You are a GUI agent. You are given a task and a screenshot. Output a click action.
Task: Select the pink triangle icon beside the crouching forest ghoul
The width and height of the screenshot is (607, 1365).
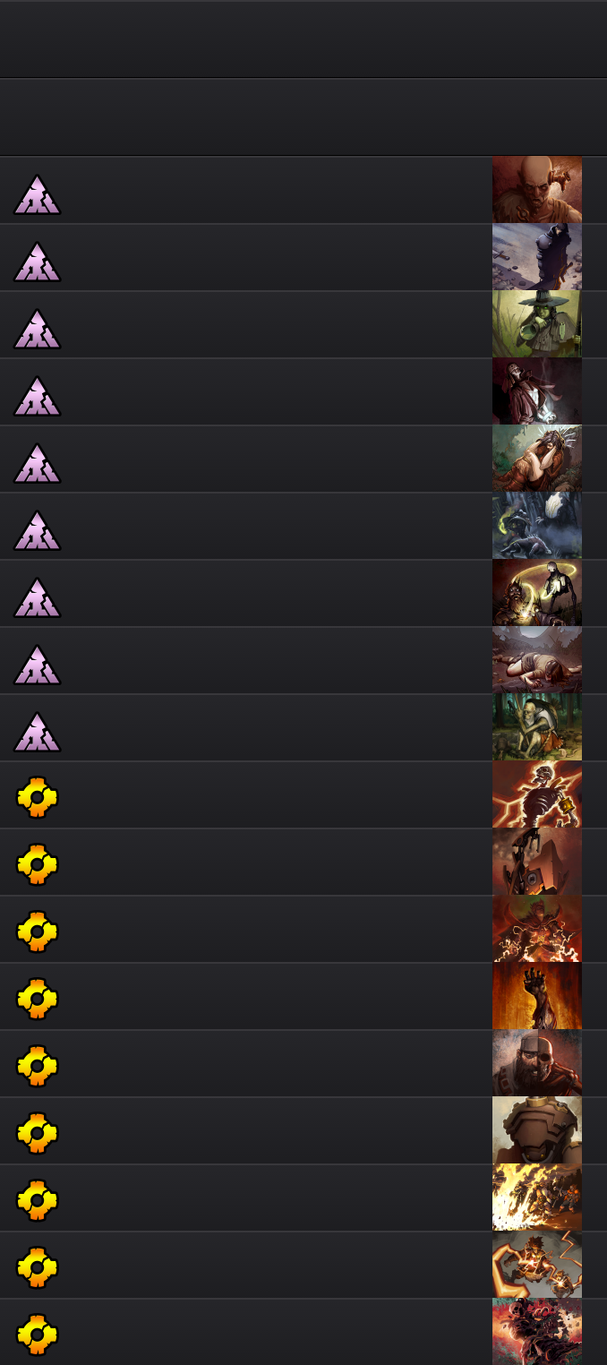point(37,732)
